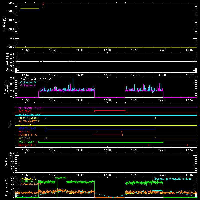
Task: Click the blue ECLIPSE_FLAG label
Action: click(27, 128)
